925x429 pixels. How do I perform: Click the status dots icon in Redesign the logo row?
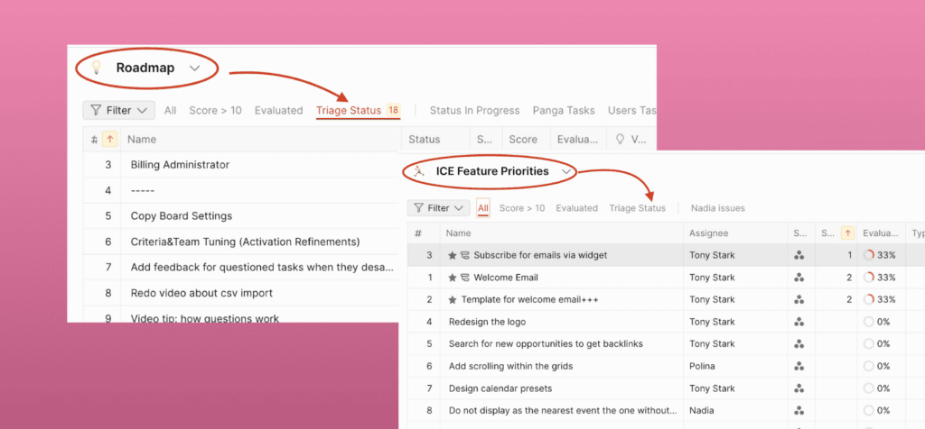[x=799, y=322]
